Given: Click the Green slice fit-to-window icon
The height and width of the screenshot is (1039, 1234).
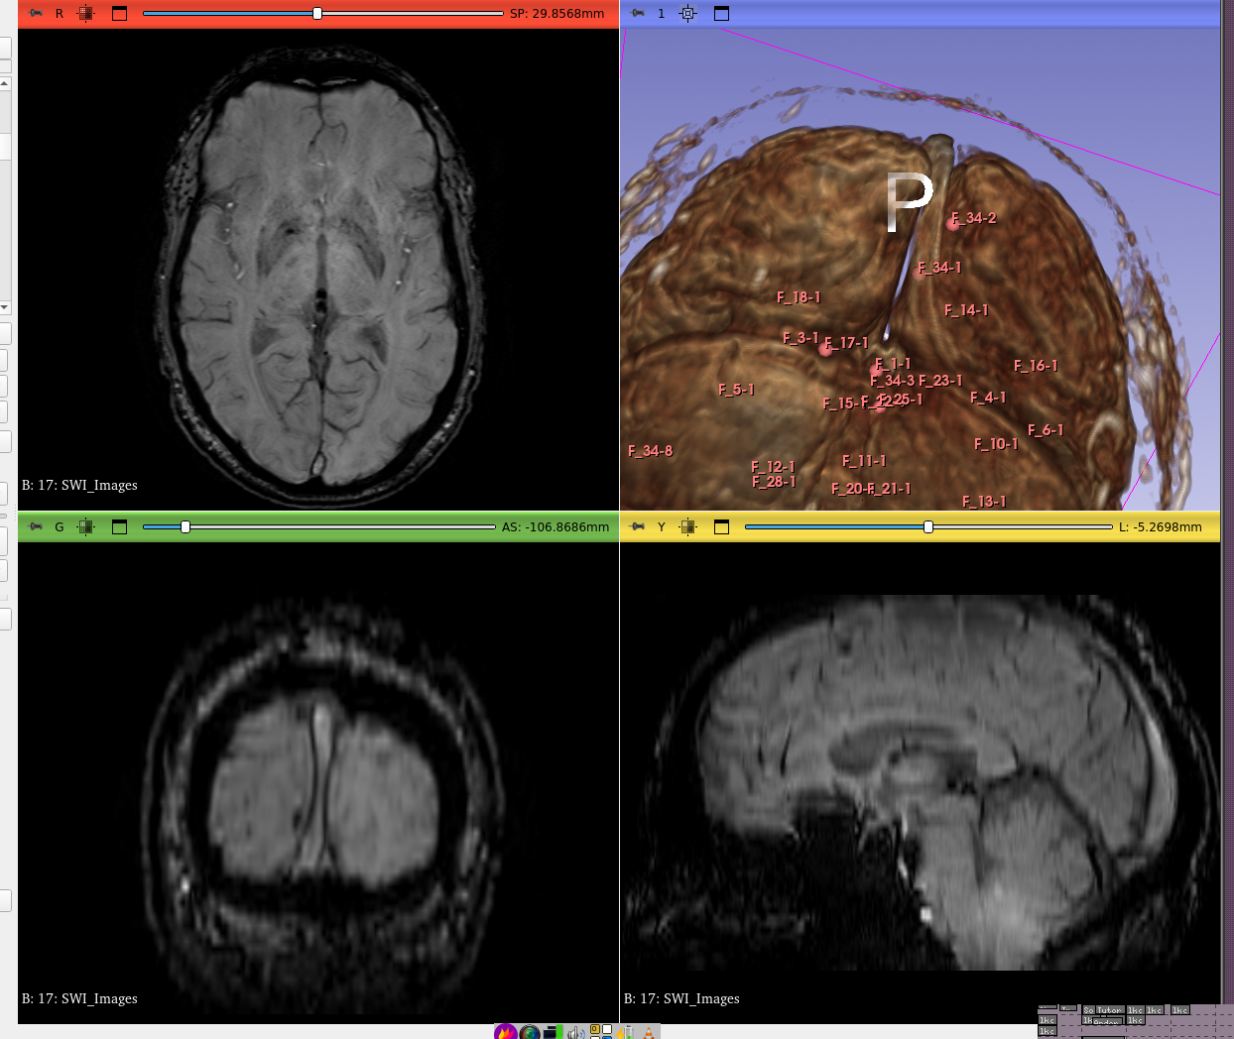Looking at the screenshot, I should click(x=86, y=527).
